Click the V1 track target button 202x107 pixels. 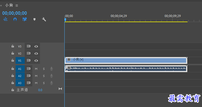click(20, 60)
